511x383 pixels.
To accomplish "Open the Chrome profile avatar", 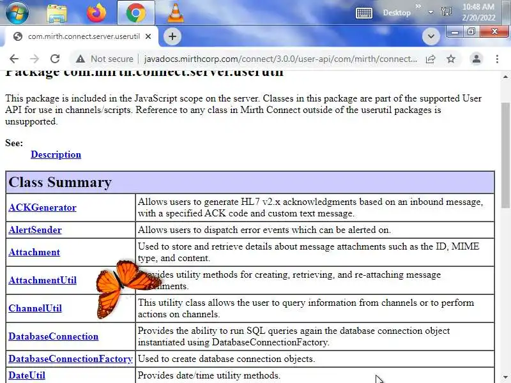I will pos(476,59).
